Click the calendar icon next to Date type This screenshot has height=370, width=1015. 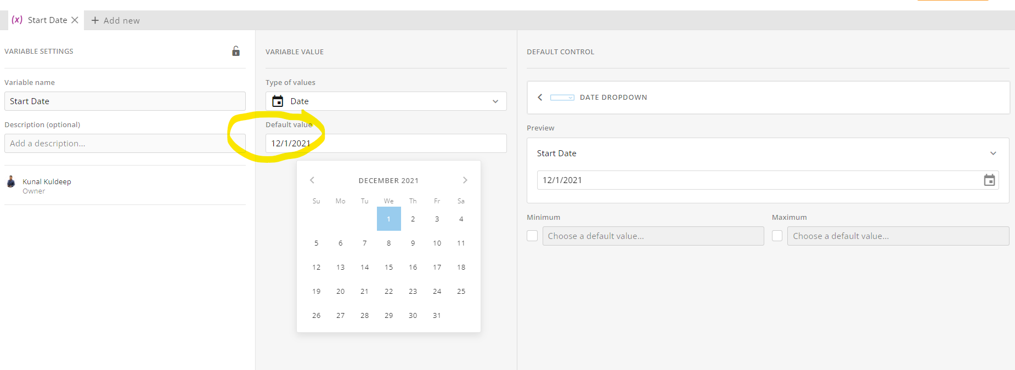[279, 101]
